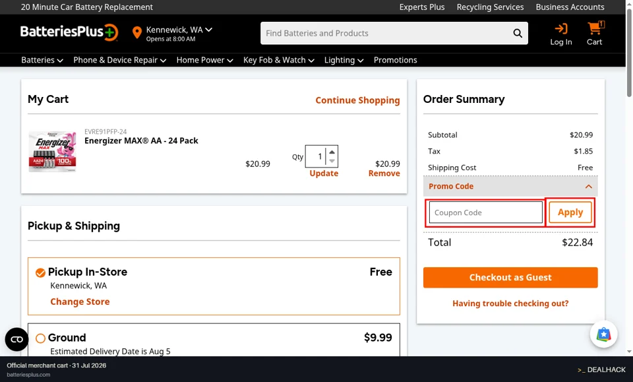Click the Energizer MAX AA - 24 Pack title

tap(141, 141)
